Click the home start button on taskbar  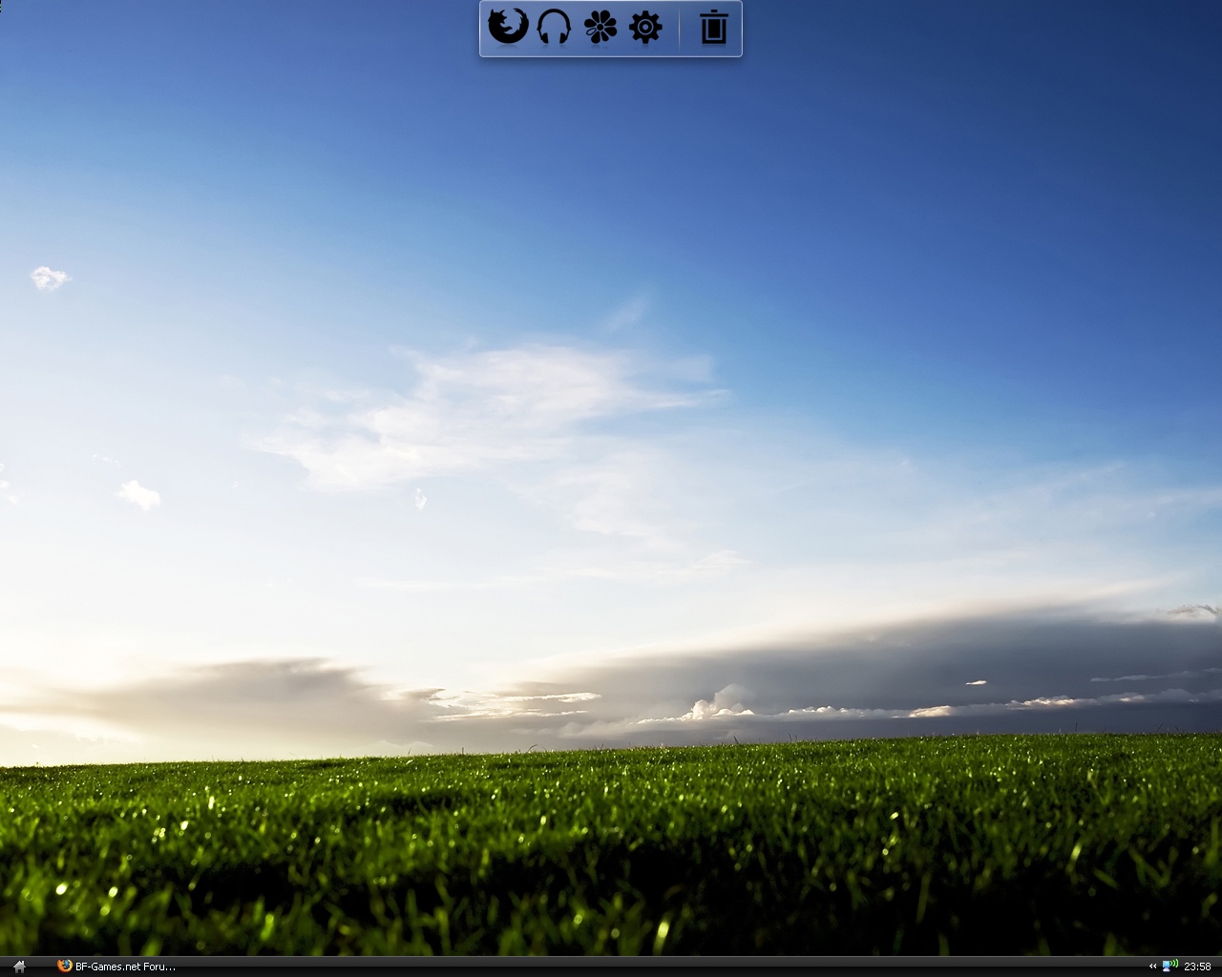[x=19, y=967]
